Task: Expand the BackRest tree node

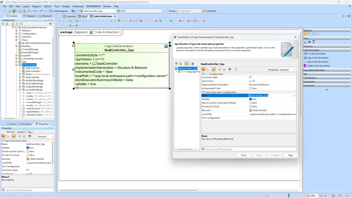Action: (16, 46)
